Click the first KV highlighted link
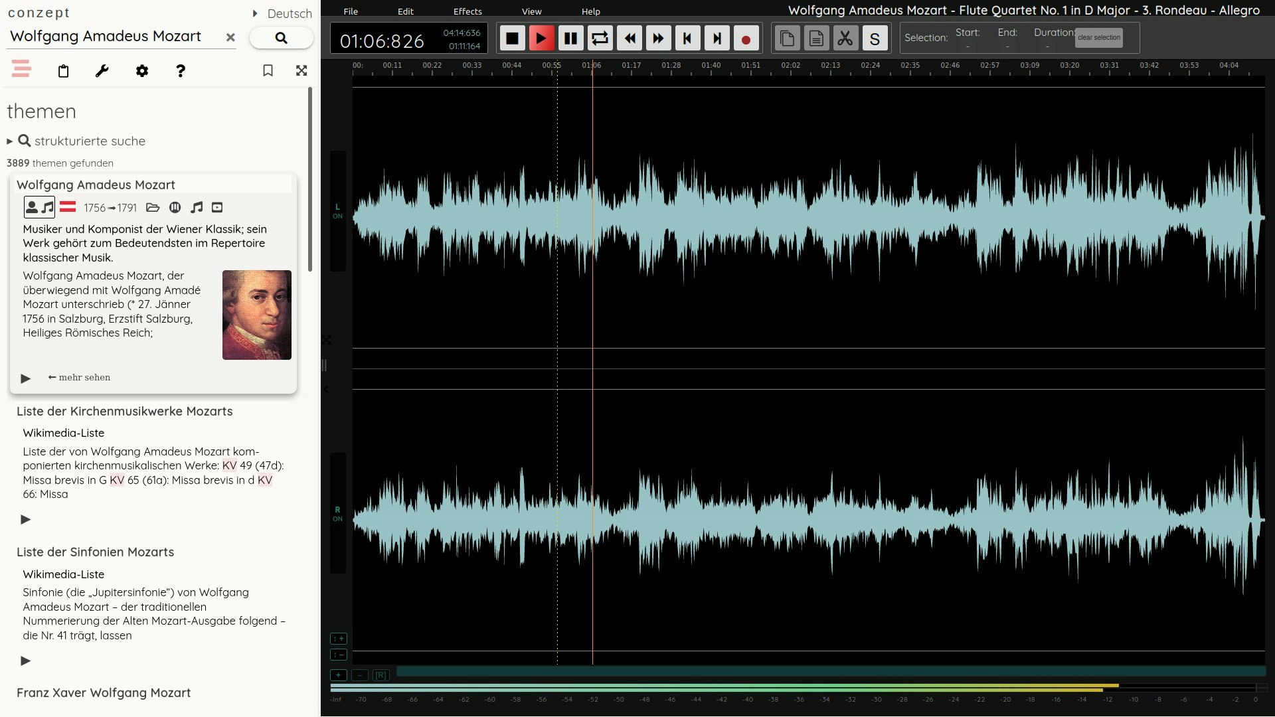Image resolution: width=1275 pixels, height=717 pixels. click(229, 465)
